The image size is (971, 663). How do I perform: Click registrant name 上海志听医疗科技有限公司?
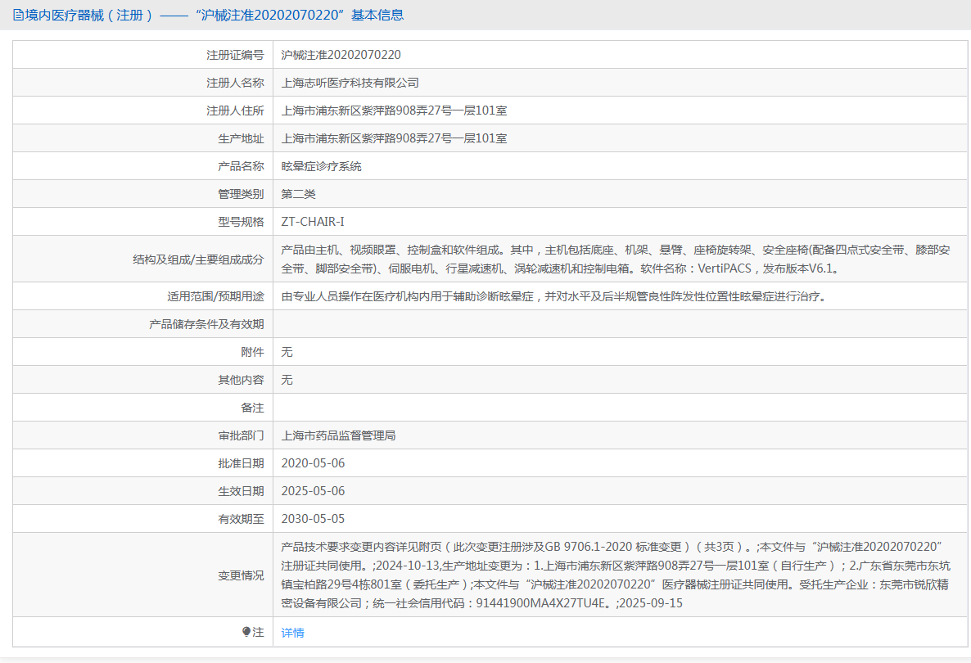[350, 83]
